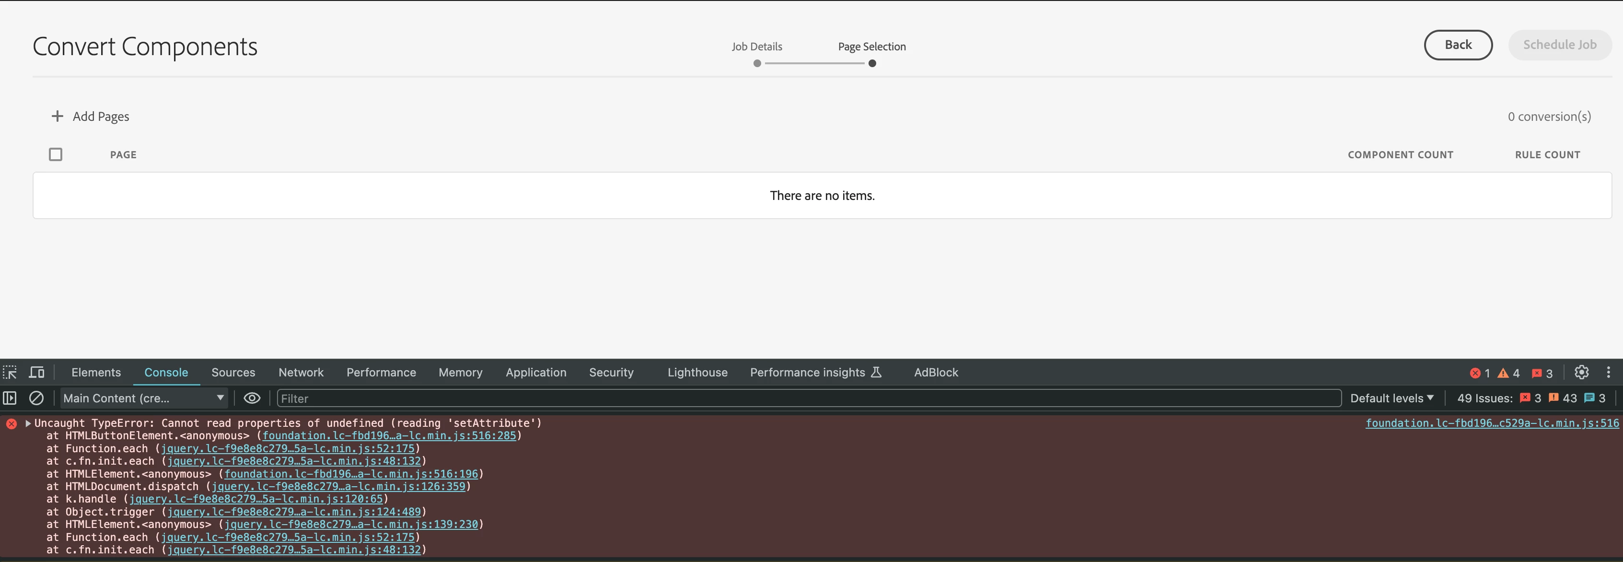Screen dimensions: 1623x562
Task: Switch to the Elements tab
Action: [96, 373]
